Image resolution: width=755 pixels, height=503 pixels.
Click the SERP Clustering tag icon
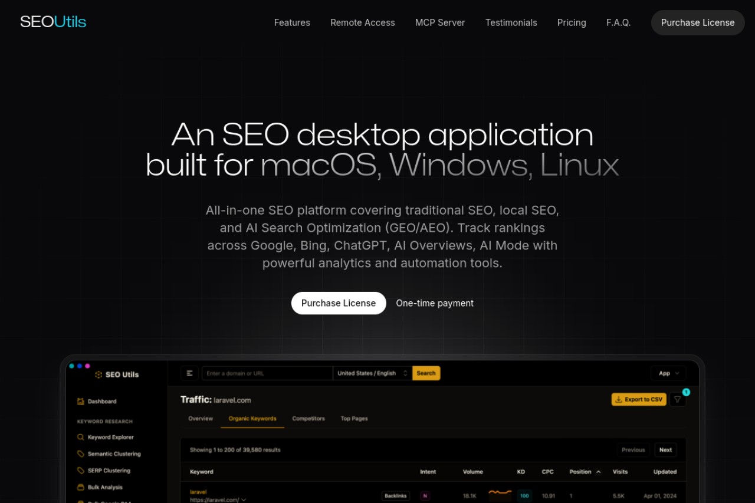click(81, 471)
